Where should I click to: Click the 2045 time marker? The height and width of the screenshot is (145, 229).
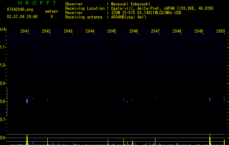112,31
